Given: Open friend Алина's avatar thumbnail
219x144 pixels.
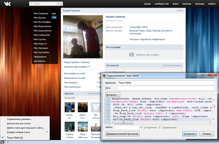Looking at the screenshot, I should click(69, 107).
